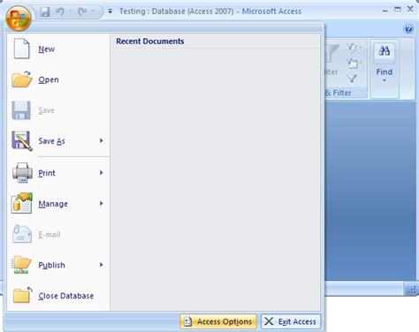The width and height of the screenshot is (419, 332).
Task: Open the Find button dropdown arrow
Action: click(385, 80)
